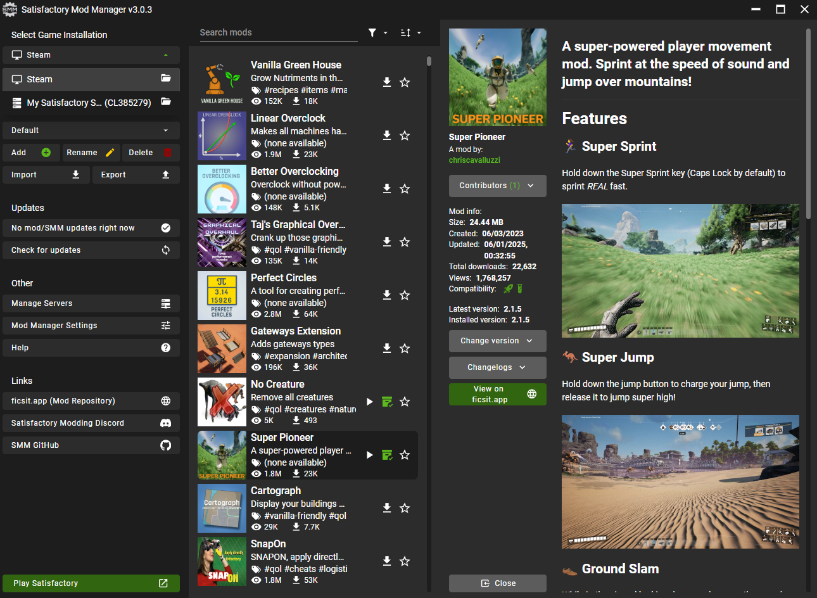Star the No Creature mod

(x=405, y=402)
